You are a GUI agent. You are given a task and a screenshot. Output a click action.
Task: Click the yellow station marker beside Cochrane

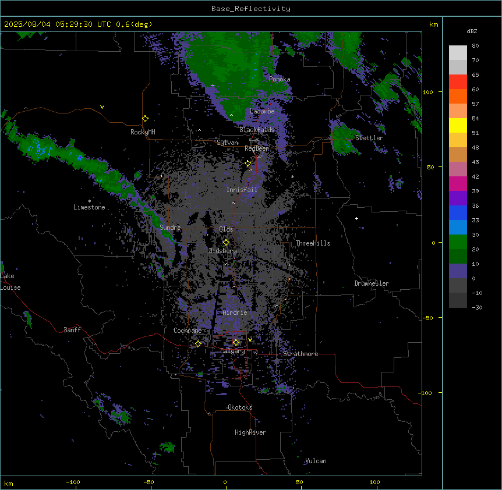coord(198,344)
